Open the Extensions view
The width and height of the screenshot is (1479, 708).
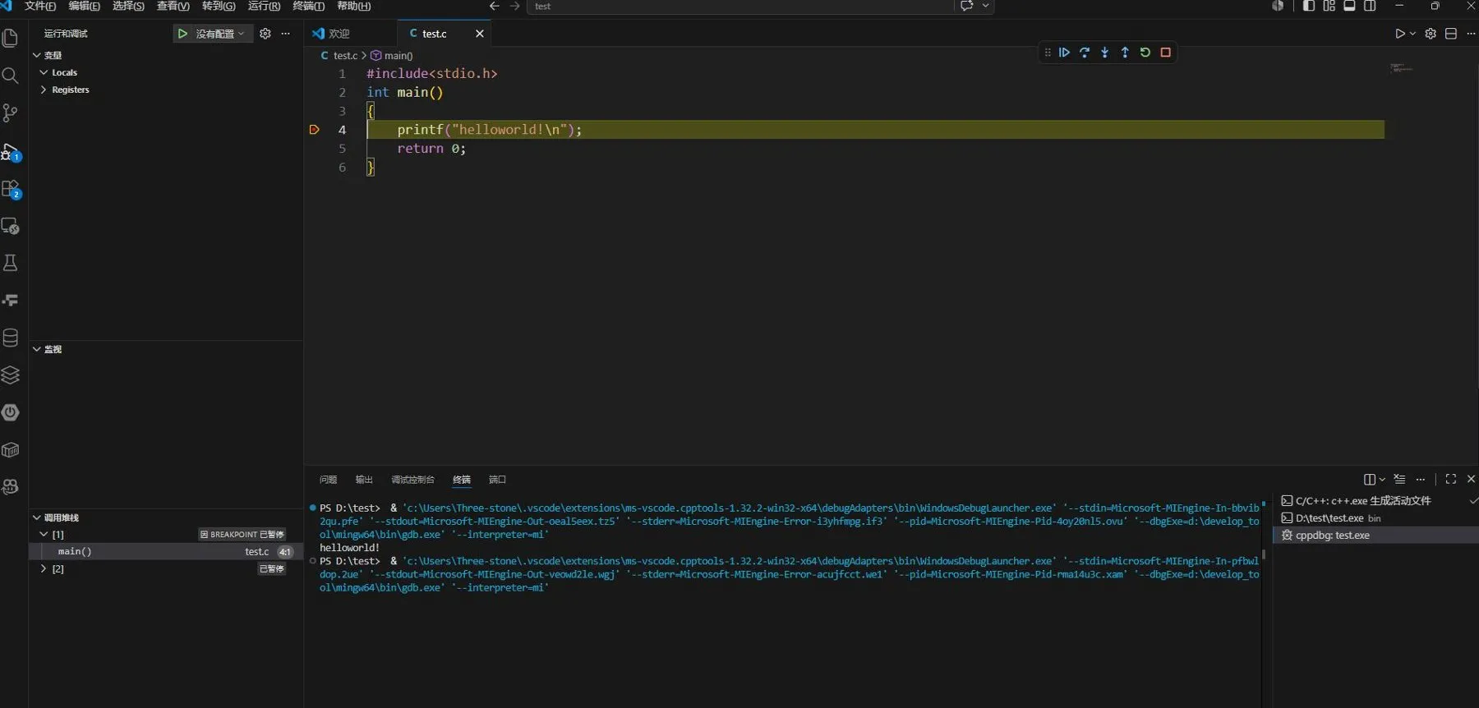pyautogui.click(x=11, y=189)
